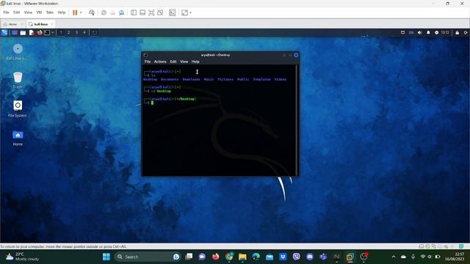Image resolution: width=470 pixels, height=264 pixels.
Task: Click the lock screen icon in Kali panel
Action: [457, 32]
